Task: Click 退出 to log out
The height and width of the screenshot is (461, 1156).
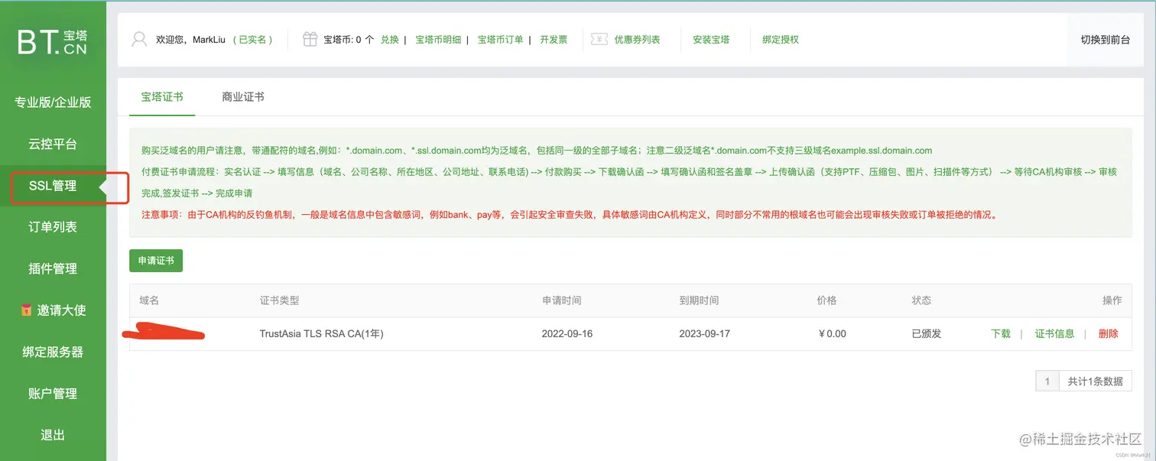Action: (52, 434)
